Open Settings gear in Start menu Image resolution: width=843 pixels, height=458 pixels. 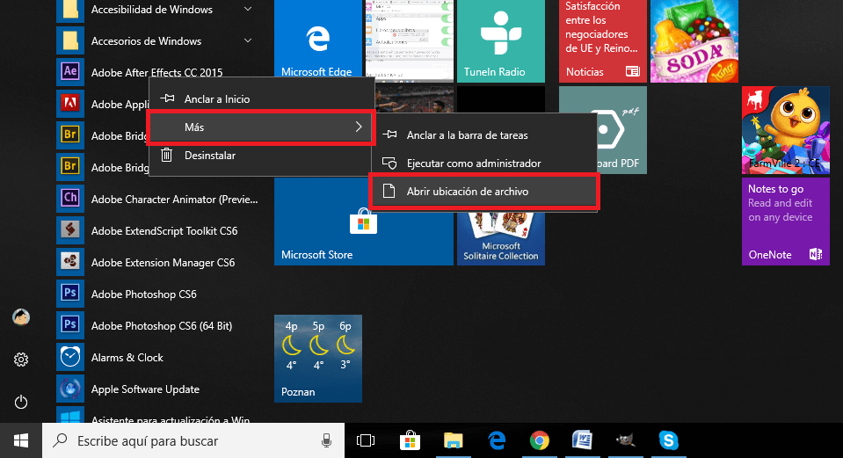coord(21,359)
